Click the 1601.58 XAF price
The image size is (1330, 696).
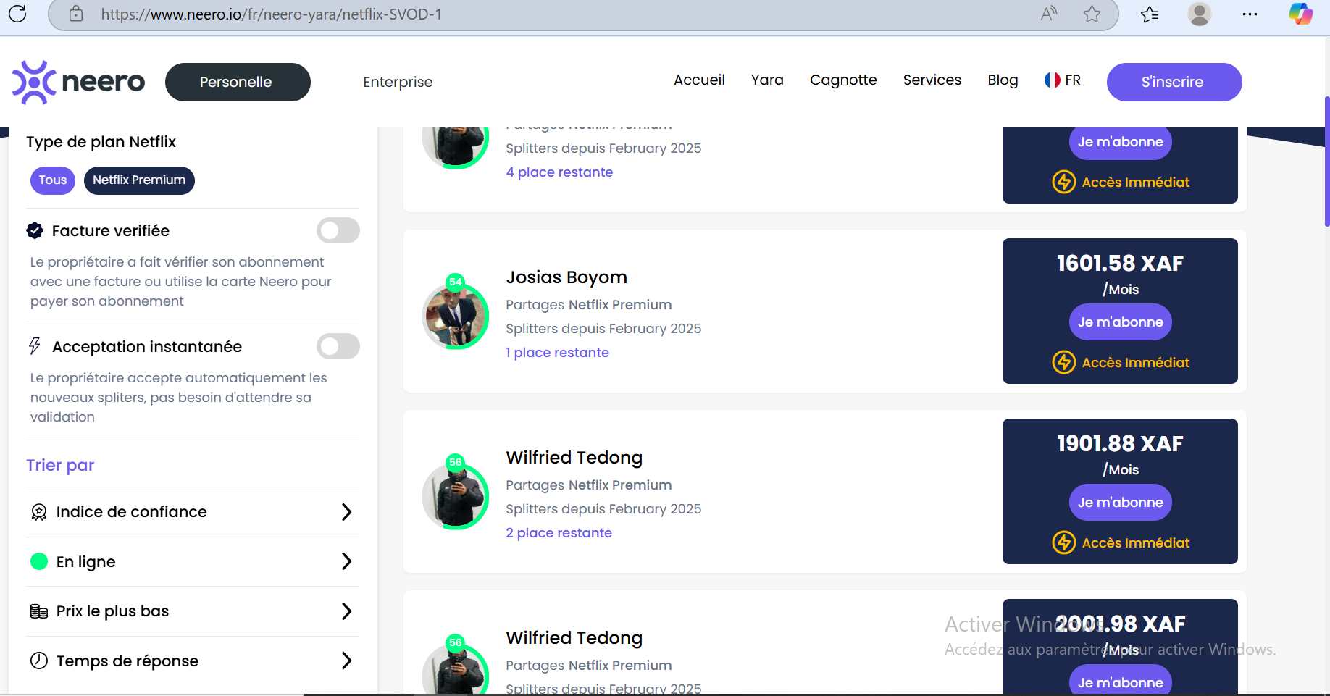pos(1120,263)
